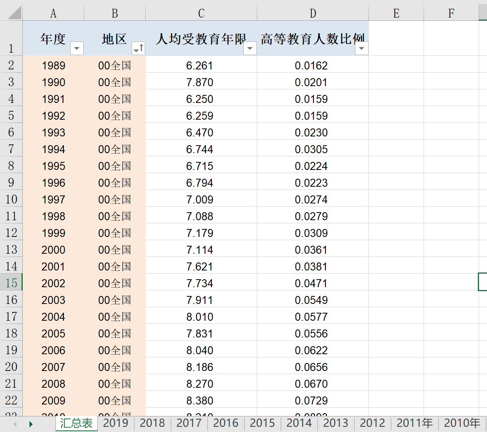This screenshot has height=432, width=487.
Task: Switch to the 汇总表 sheet tab
Action: [x=76, y=423]
